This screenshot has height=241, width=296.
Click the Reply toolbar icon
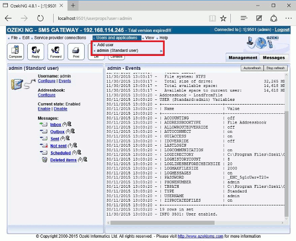(36, 51)
